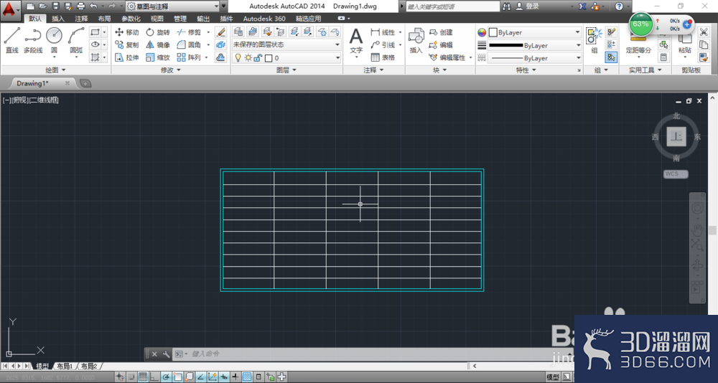Click the Undo arrow icon

click(x=94, y=6)
